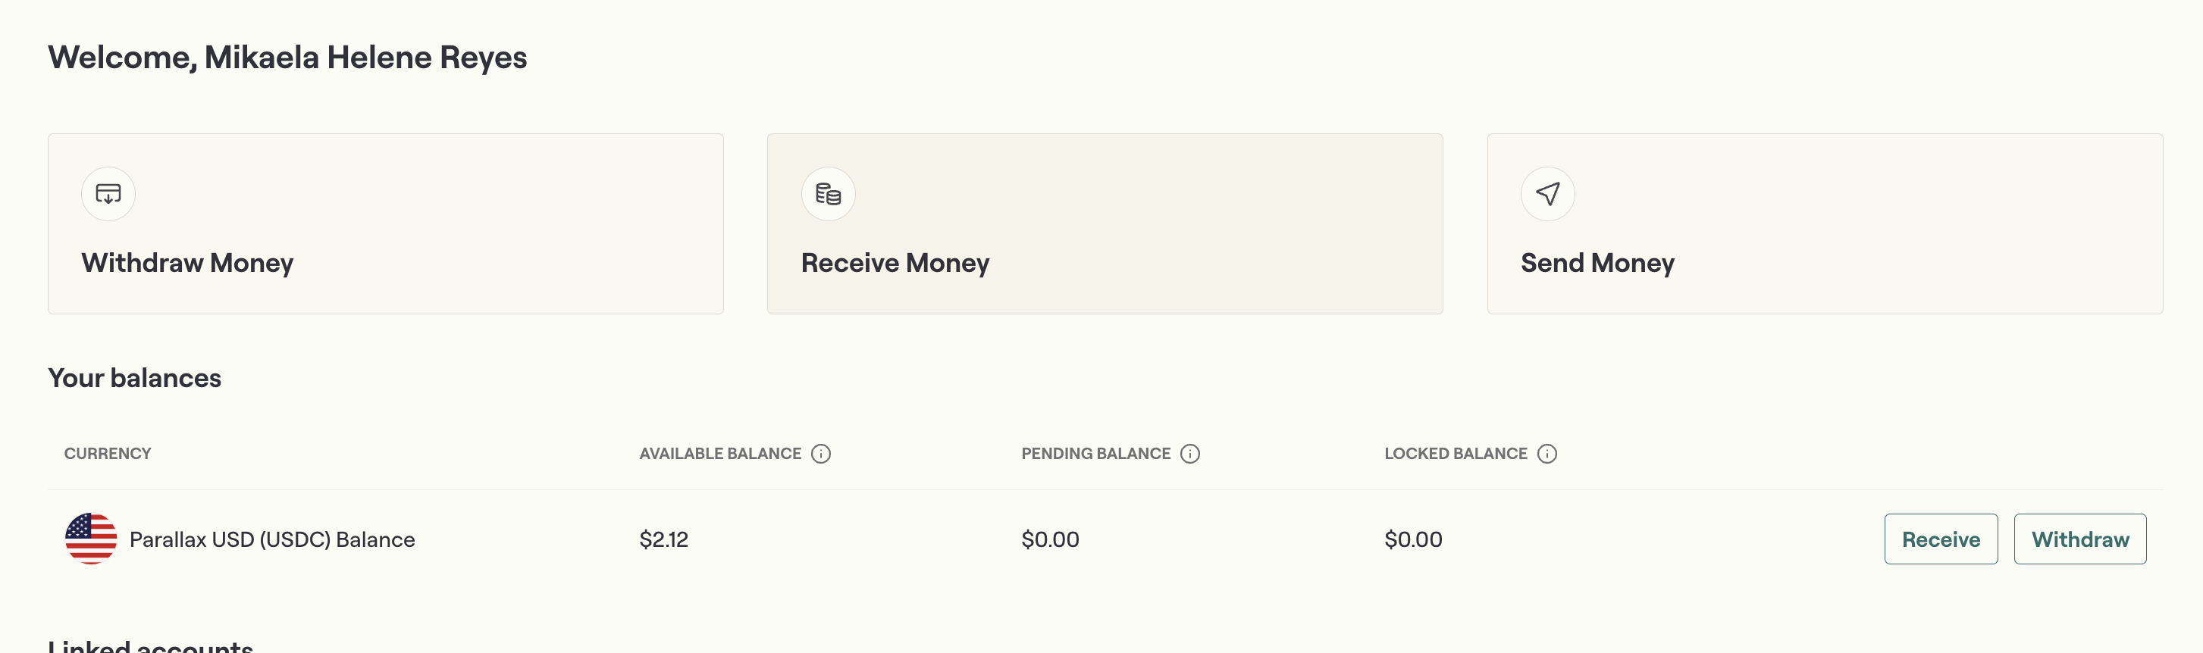Click the Linked accounts heading
Screen dimensions: 2203x653
point(151,647)
